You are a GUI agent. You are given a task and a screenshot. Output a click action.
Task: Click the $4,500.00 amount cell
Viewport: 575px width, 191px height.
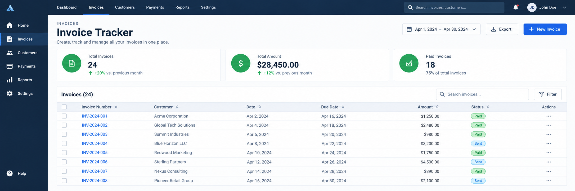click(430, 162)
